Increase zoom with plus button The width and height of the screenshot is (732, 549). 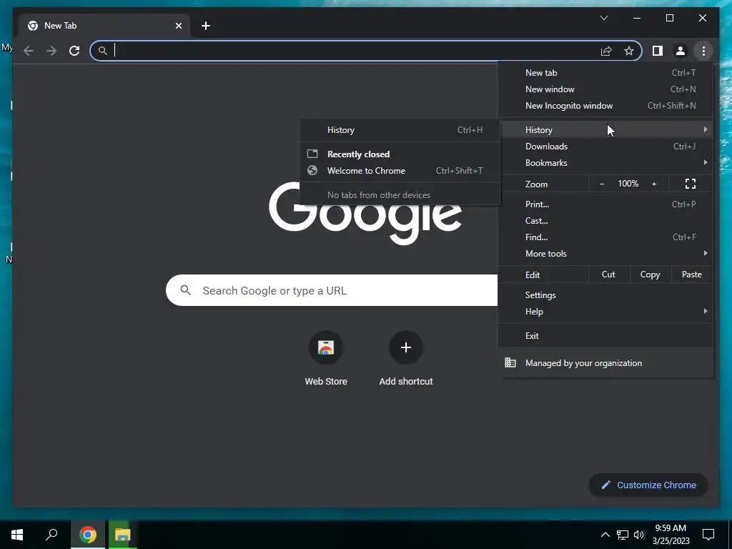[654, 184]
